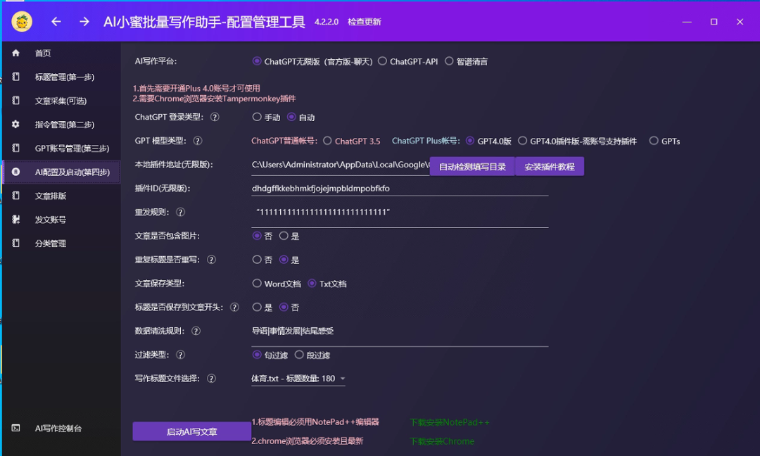This screenshot has width=760, height=456.
Task: Open AI写作控制台 in the sidebar
Action: [x=61, y=429]
